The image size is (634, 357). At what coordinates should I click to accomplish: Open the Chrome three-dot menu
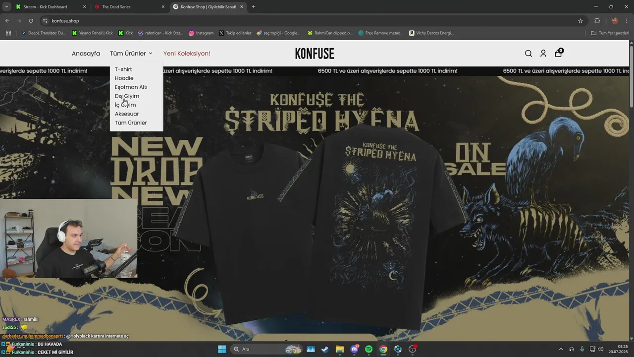tap(627, 21)
